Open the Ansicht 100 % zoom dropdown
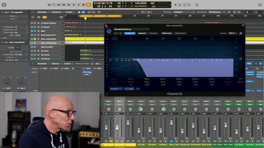 [233, 33]
